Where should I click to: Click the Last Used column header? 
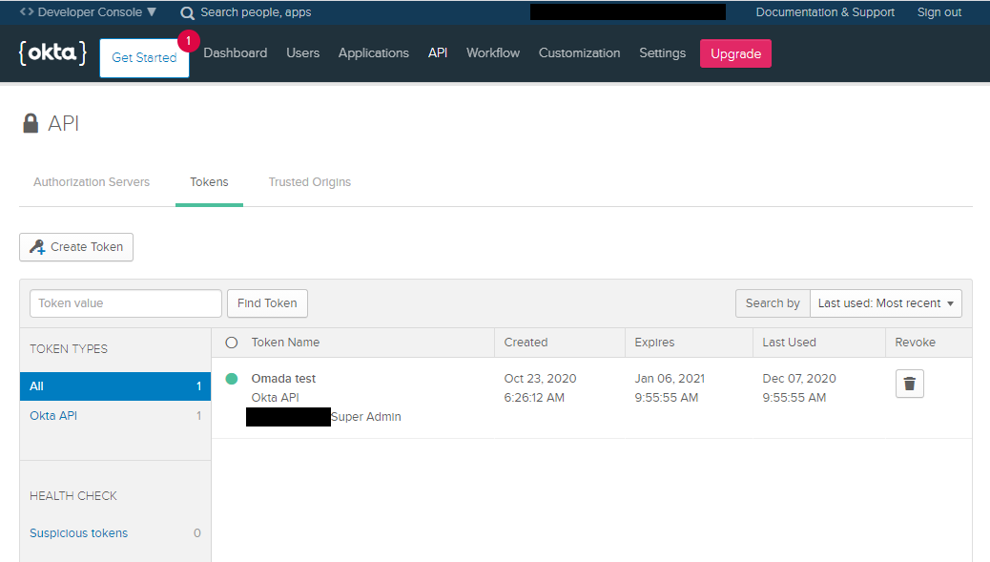click(x=789, y=343)
